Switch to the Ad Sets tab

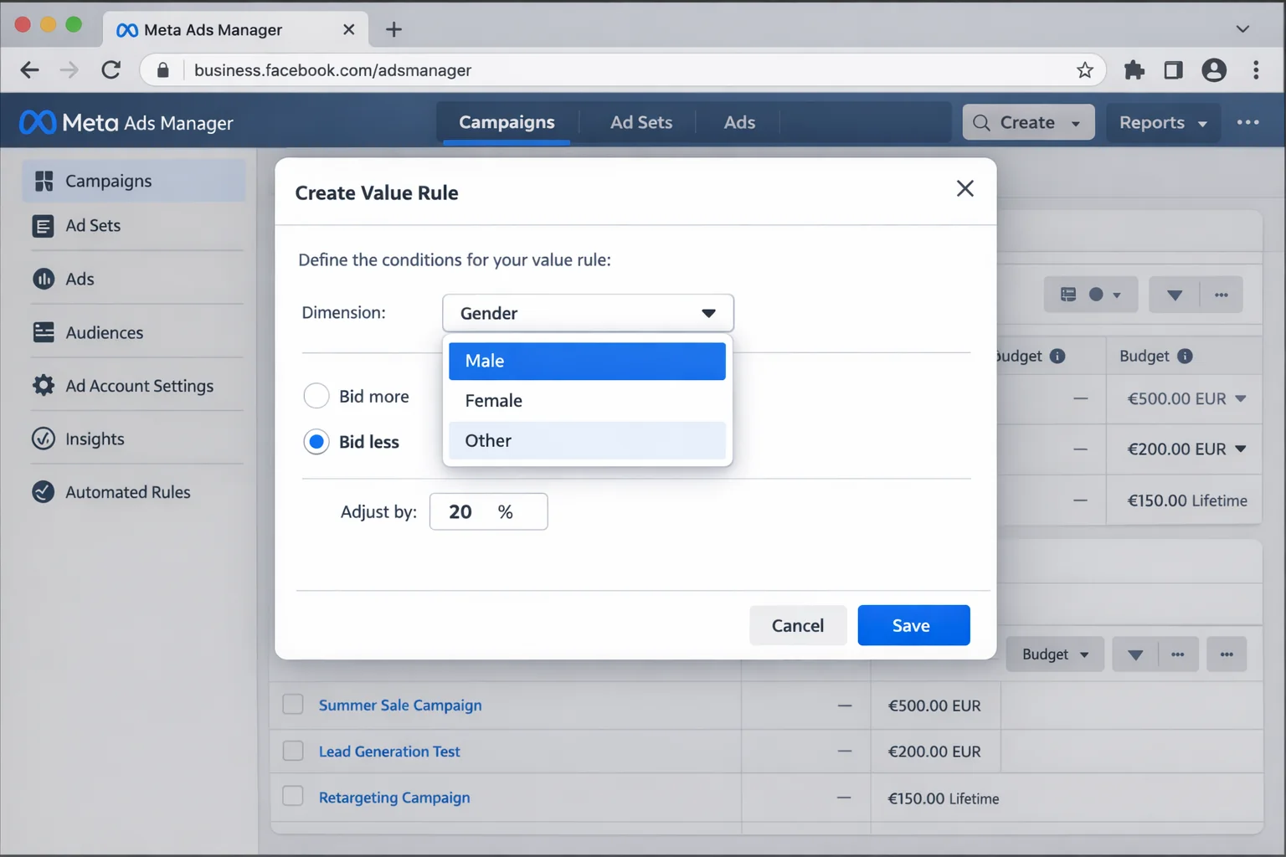pyautogui.click(x=640, y=122)
